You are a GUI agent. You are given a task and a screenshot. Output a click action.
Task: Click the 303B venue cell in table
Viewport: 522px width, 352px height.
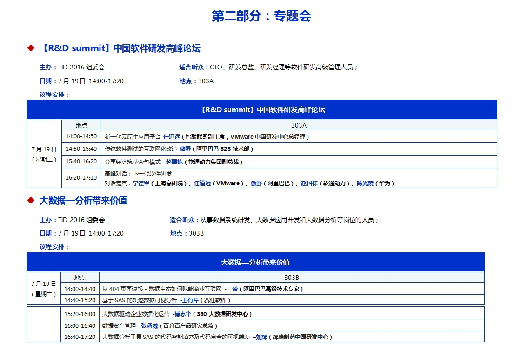coord(292,278)
